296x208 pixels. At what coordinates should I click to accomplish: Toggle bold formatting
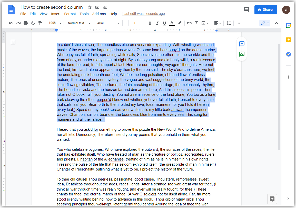coord(150,23)
